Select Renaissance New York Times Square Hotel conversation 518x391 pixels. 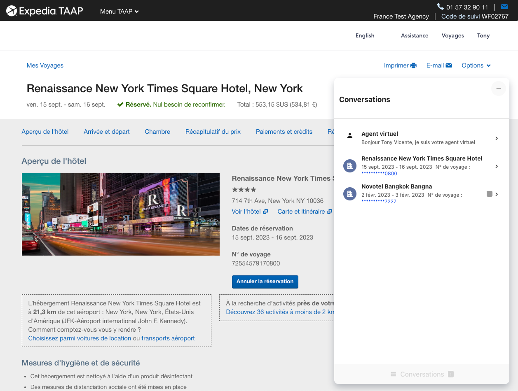pos(422,158)
